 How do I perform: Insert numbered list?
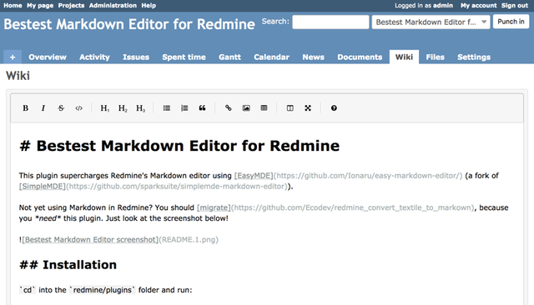tap(184, 108)
